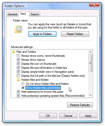Click the Reset Folders button
Screen dimensions: 105x126
coord(75,34)
